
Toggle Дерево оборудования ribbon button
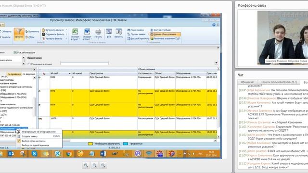(165, 34)
